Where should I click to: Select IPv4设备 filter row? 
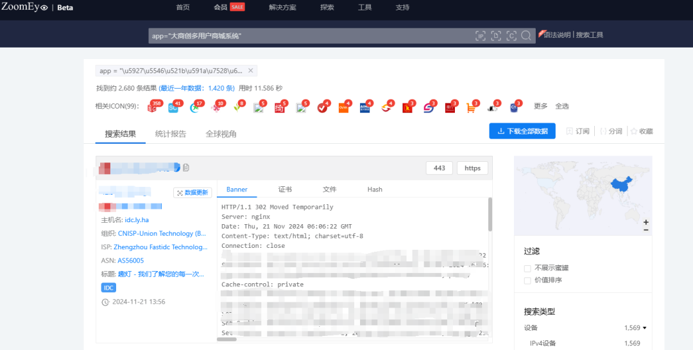coord(583,344)
